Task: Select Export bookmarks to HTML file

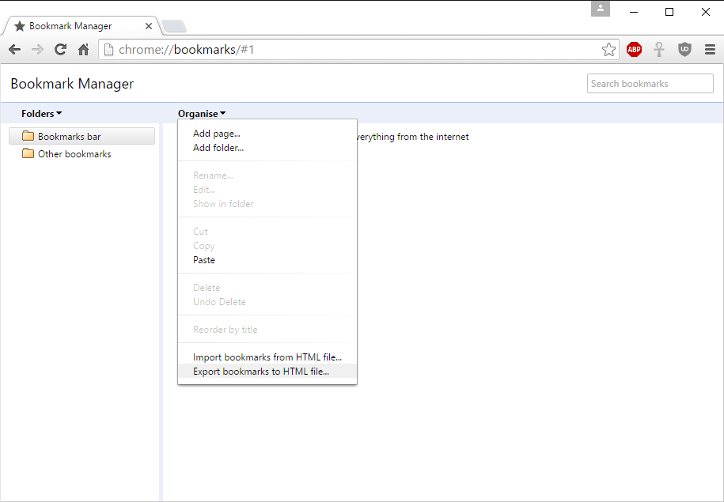Action: (x=261, y=372)
